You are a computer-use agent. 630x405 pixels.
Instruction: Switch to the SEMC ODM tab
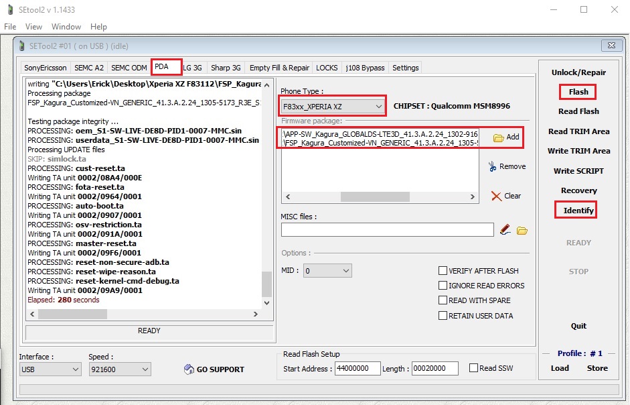129,68
